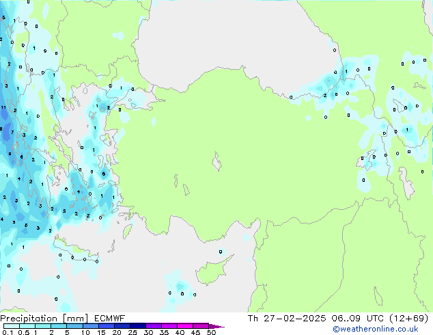Click the legend label '25'
Viewport: 433px width, 335px height.
pyautogui.click(x=132, y=332)
